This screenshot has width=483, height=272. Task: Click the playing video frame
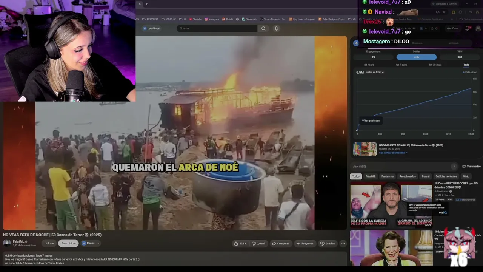(x=175, y=133)
